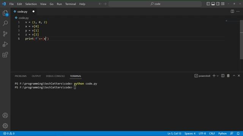Switch to the PROBLEMS panel tab

point(21,76)
